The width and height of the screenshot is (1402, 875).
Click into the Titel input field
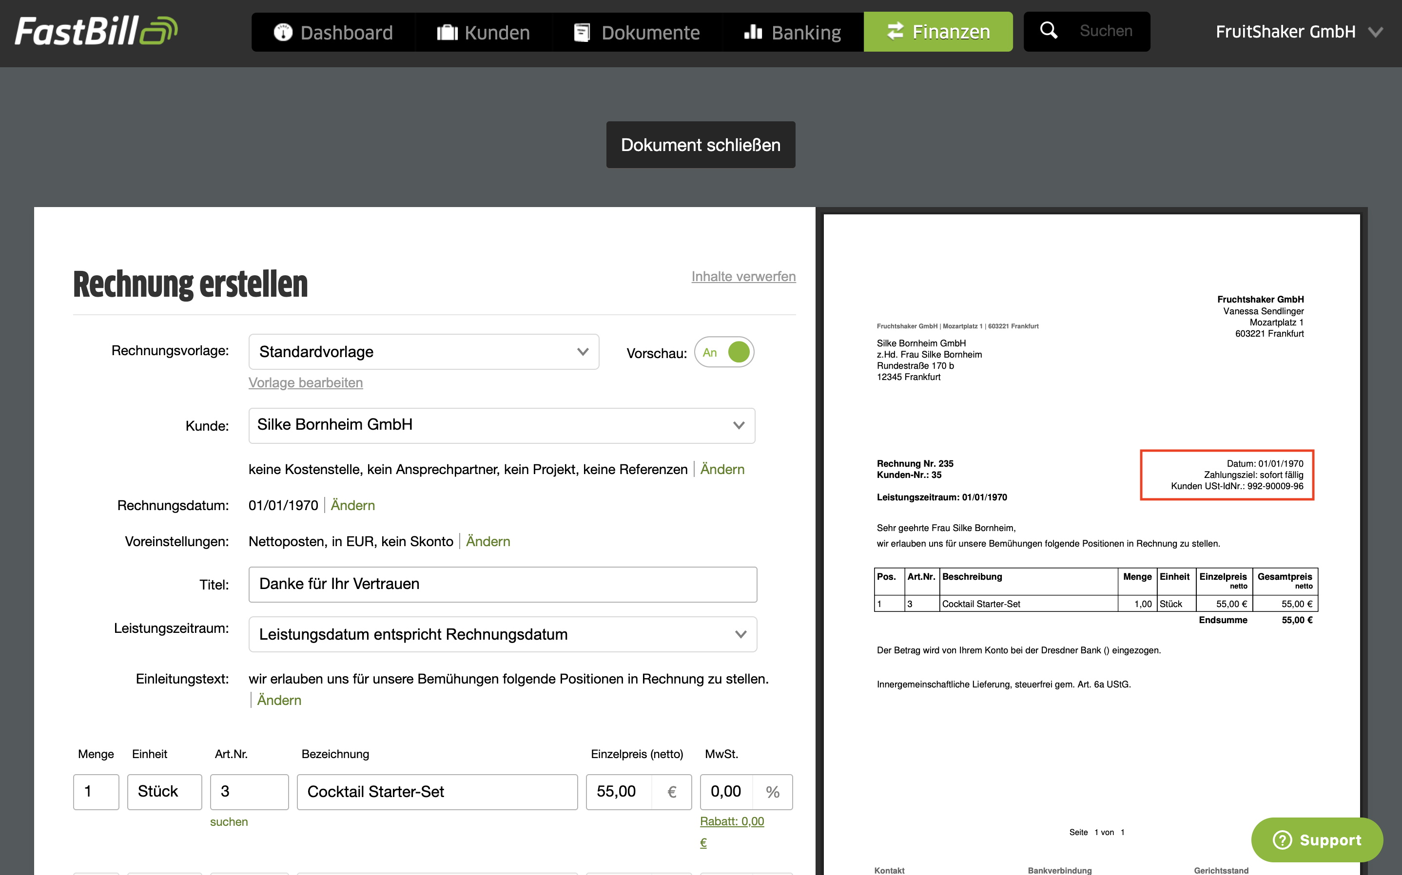[x=502, y=584]
